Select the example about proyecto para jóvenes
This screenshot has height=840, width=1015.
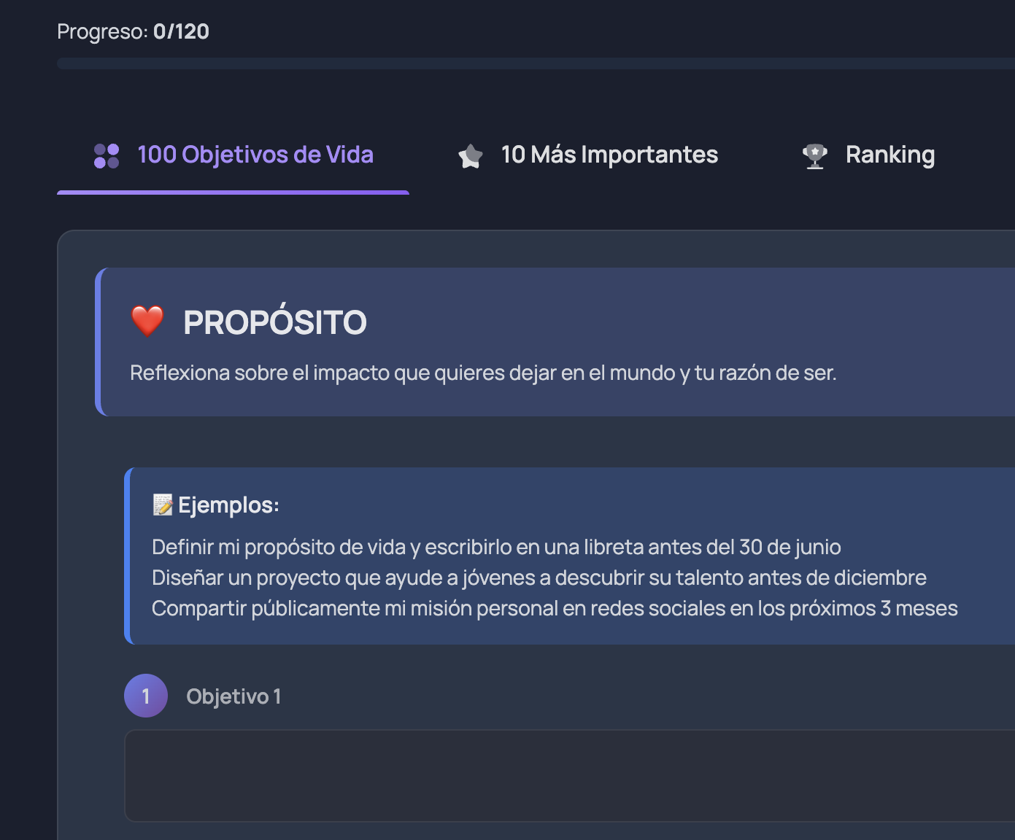(x=539, y=577)
